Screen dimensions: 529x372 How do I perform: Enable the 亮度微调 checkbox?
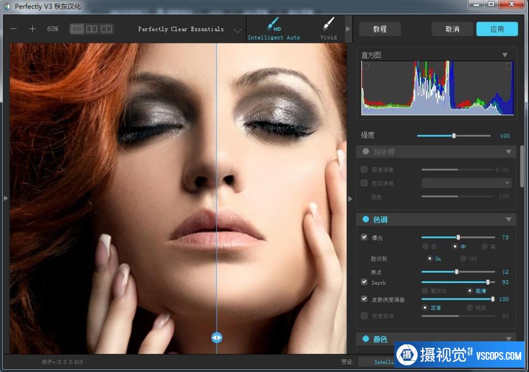tap(364, 316)
